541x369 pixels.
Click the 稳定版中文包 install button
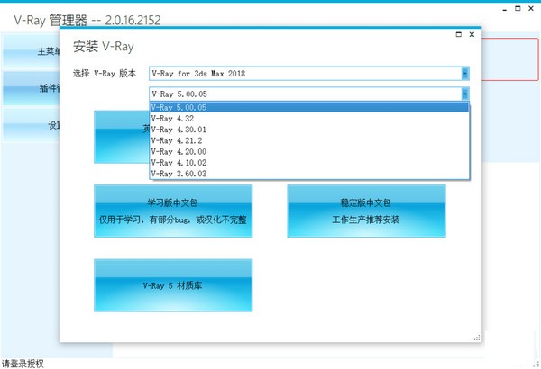click(x=366, y=211)
